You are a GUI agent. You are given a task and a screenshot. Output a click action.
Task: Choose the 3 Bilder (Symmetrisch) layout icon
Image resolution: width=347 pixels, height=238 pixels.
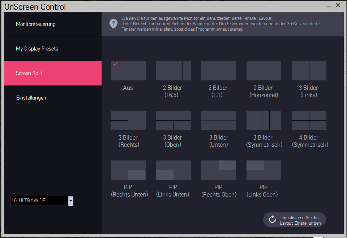pyautogui.click(x=264, y=120)
